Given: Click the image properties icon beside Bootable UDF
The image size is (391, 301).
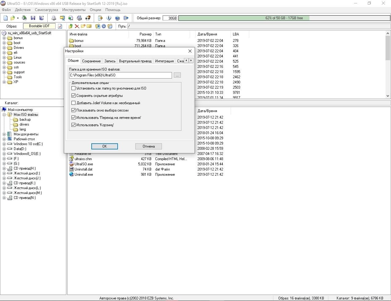Looking at the screenshot, I should [60, 26].
